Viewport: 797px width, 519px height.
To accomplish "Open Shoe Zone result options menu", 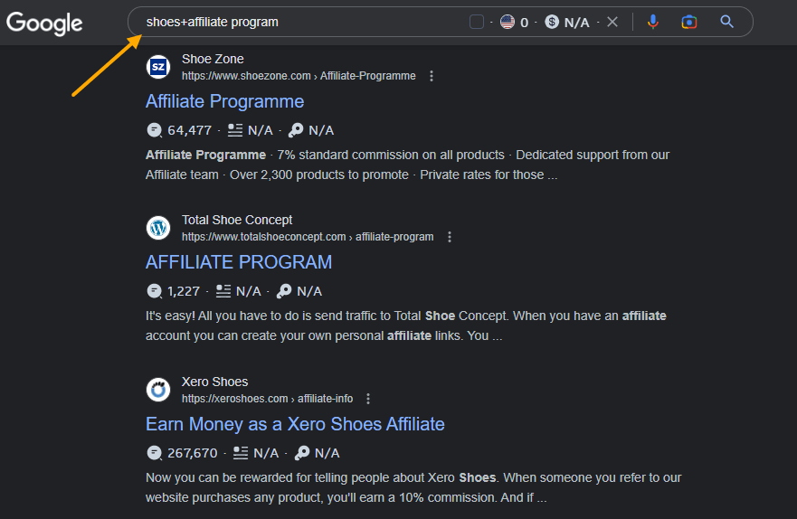I will (x=432, y=76).
